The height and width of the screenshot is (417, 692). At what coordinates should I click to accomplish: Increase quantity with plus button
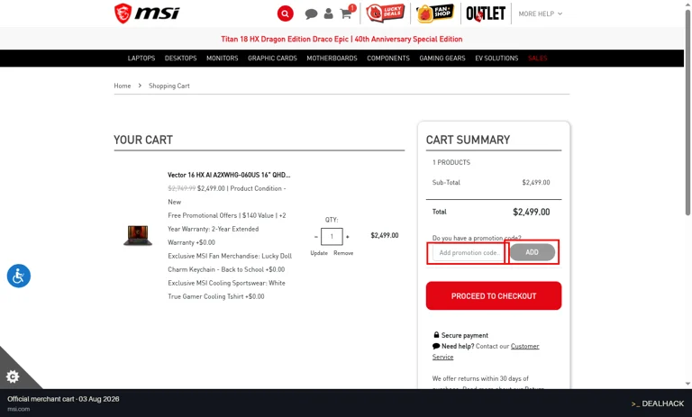[x=347, y=237]
